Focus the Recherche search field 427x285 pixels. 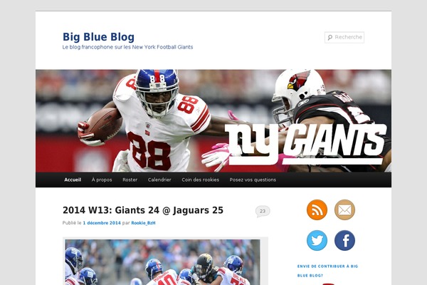[x=344, y=37]
